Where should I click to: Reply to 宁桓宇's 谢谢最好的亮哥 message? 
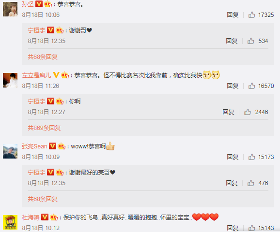click(x=232, y=183)
